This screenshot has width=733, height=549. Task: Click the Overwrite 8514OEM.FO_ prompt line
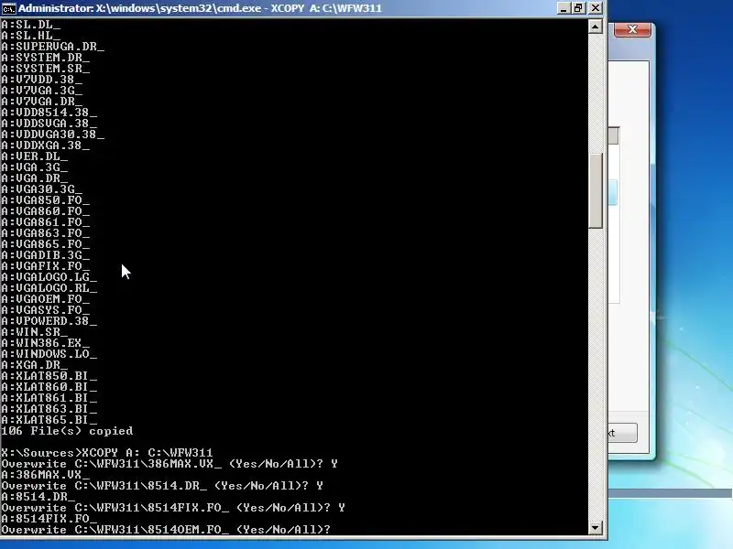coord(166,530)
